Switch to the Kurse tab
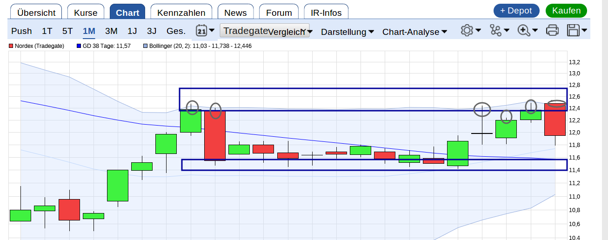This screenshot has height=240, width=608. tap(86, 12)
